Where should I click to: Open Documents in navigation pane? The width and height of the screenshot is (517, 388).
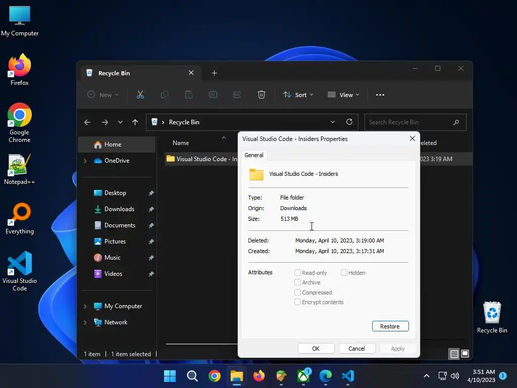[x=117, y=225]
